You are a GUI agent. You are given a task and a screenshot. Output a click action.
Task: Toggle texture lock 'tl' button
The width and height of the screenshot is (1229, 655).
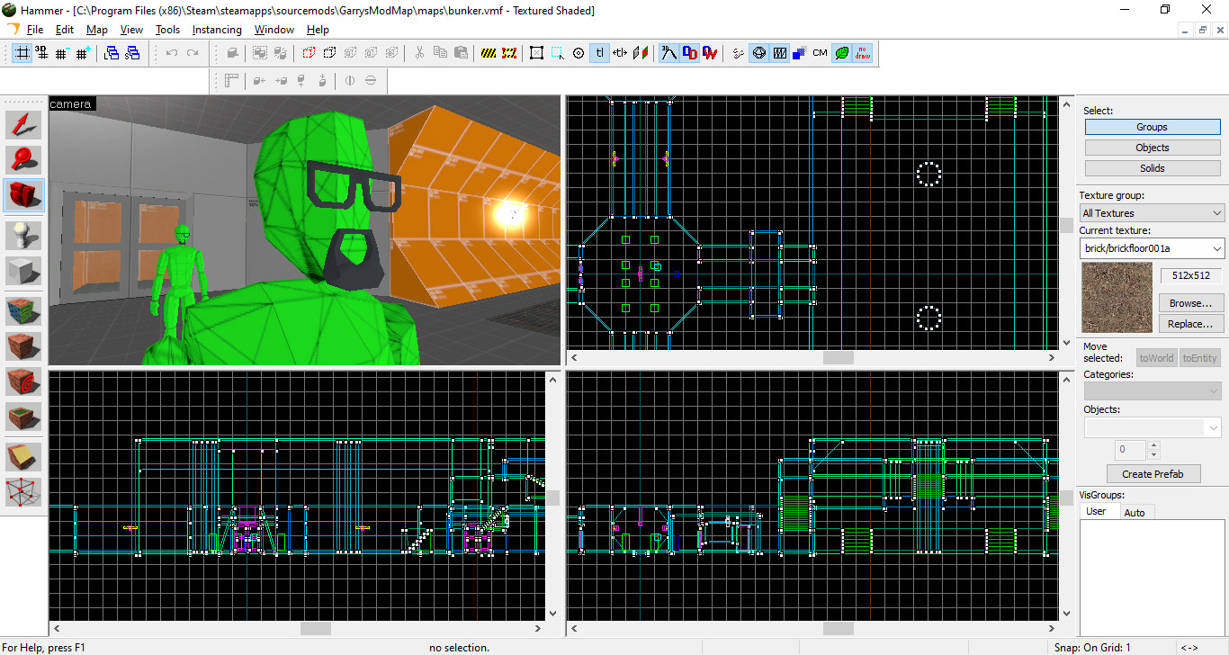[x=599, y=53]
